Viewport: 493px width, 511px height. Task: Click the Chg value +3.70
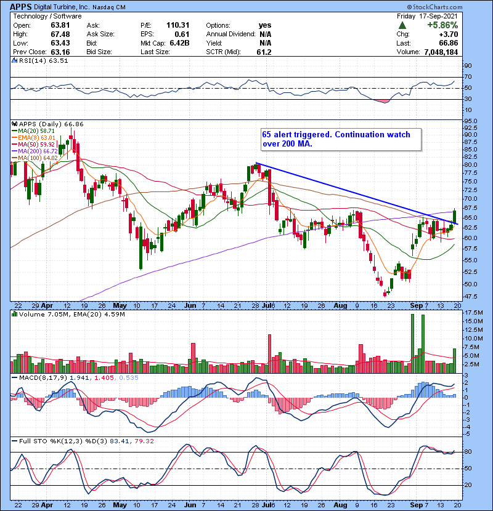[x=448, y=34]
